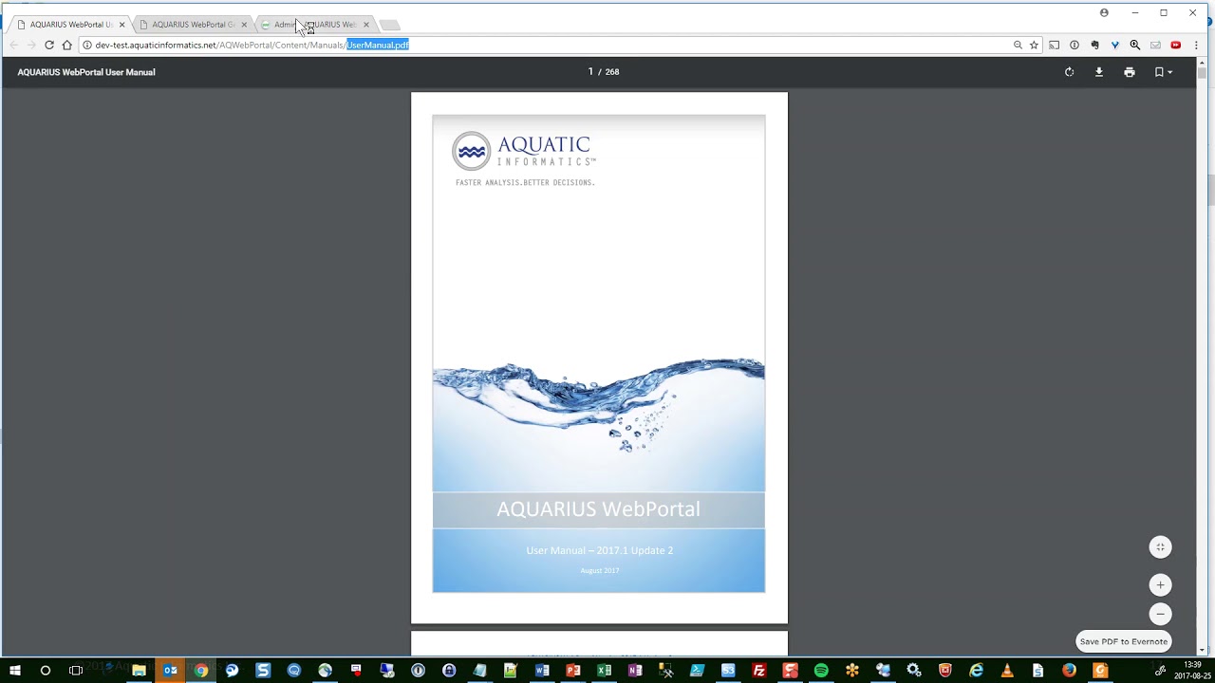
Task: Switch to the Admin AQUARIUS Web tab
Action: [315, 25]
